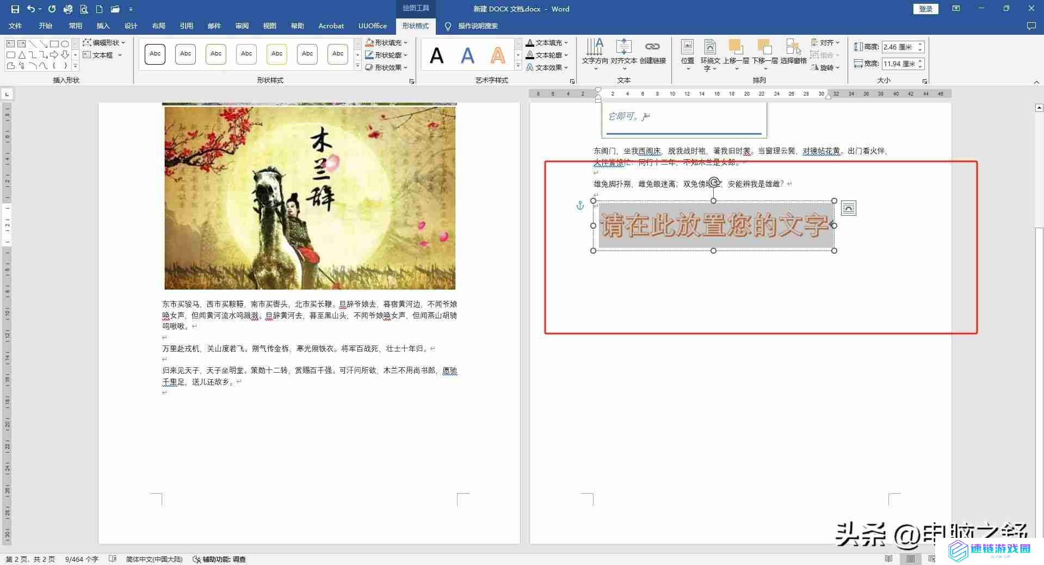Viewport: 1044px width, 565px height.
Task: Click the spelling check icon in the status bar
Action: point(113,559)
